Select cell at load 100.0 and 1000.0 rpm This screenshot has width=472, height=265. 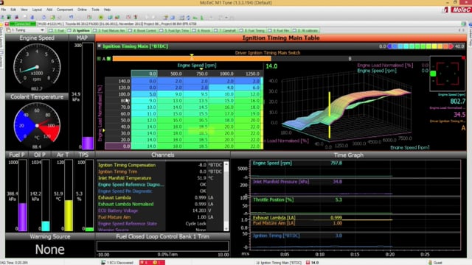click(x=221, y=94)
